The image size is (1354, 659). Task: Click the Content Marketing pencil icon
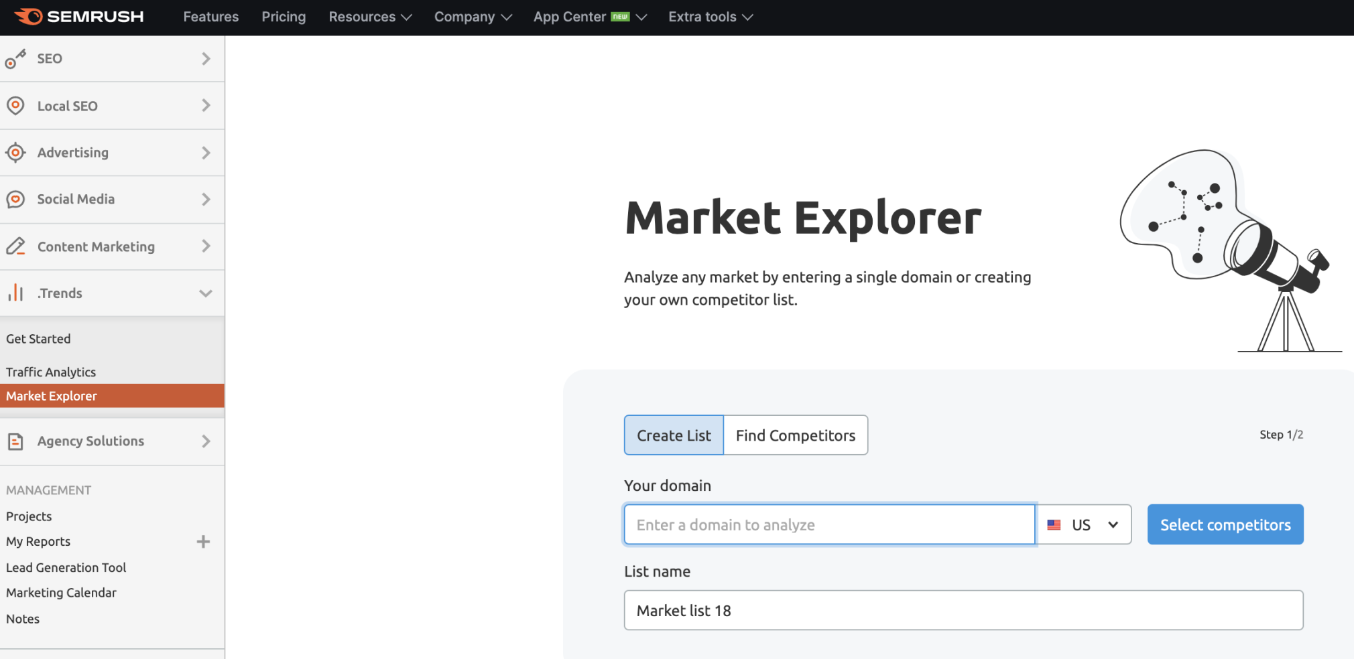(15, 246)
